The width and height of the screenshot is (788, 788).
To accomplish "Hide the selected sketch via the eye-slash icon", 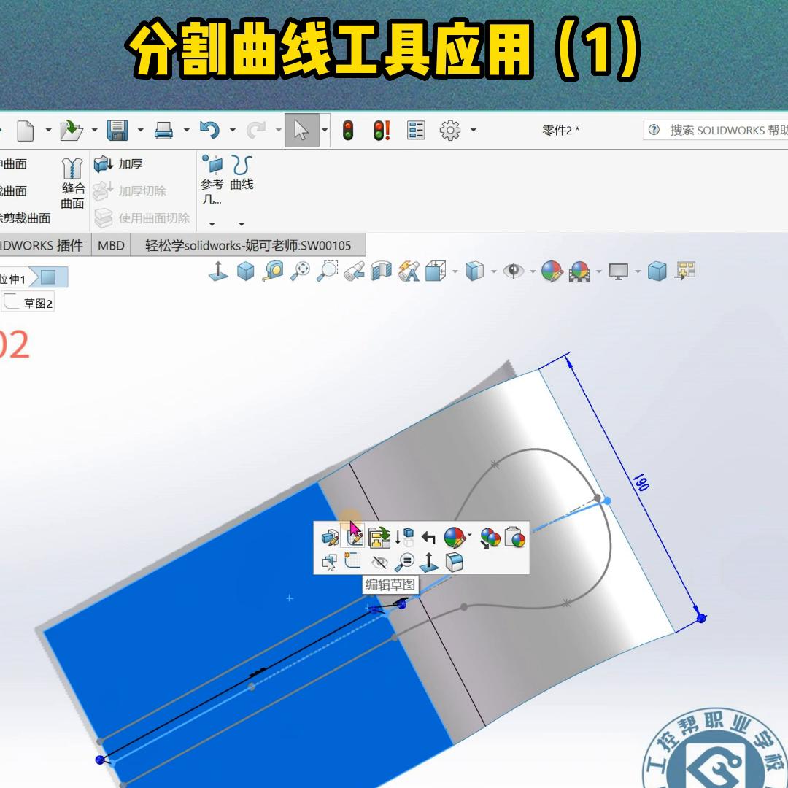I will coord(381,560).
